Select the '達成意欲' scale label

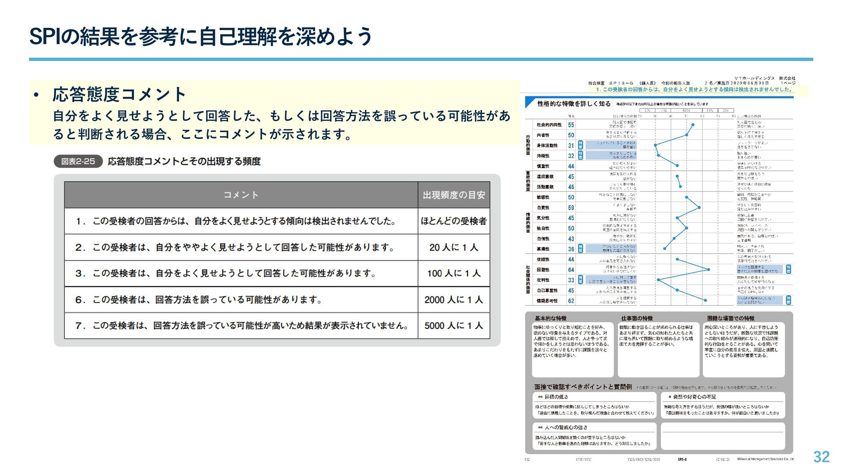click(x=545, y=176)
